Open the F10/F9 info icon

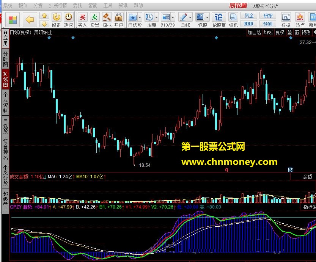click(166, 17)
